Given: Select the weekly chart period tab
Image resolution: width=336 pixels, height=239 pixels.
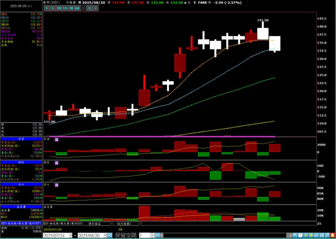Looking at the screenshot, I should [89, 8].
